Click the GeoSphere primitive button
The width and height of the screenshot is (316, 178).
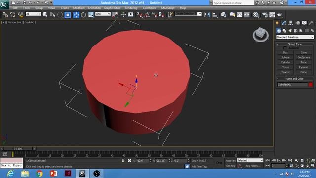click(x=304, y=57)
